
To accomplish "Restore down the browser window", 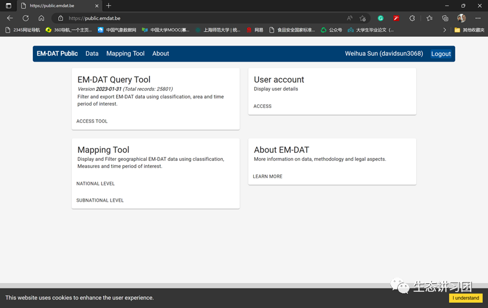I will [x=463, y=6].
